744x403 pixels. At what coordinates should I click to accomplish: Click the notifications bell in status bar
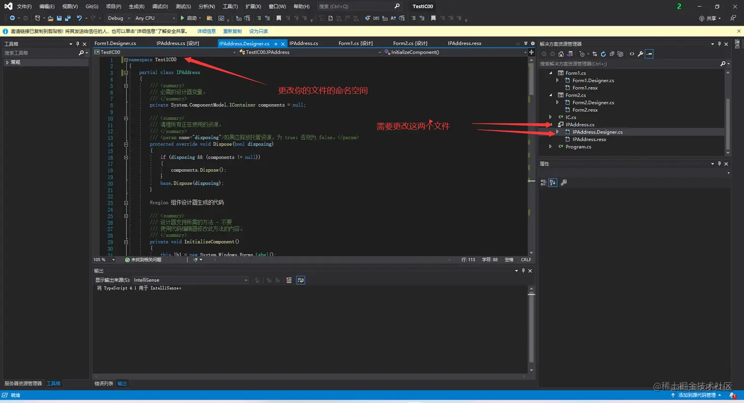point(732,395)
